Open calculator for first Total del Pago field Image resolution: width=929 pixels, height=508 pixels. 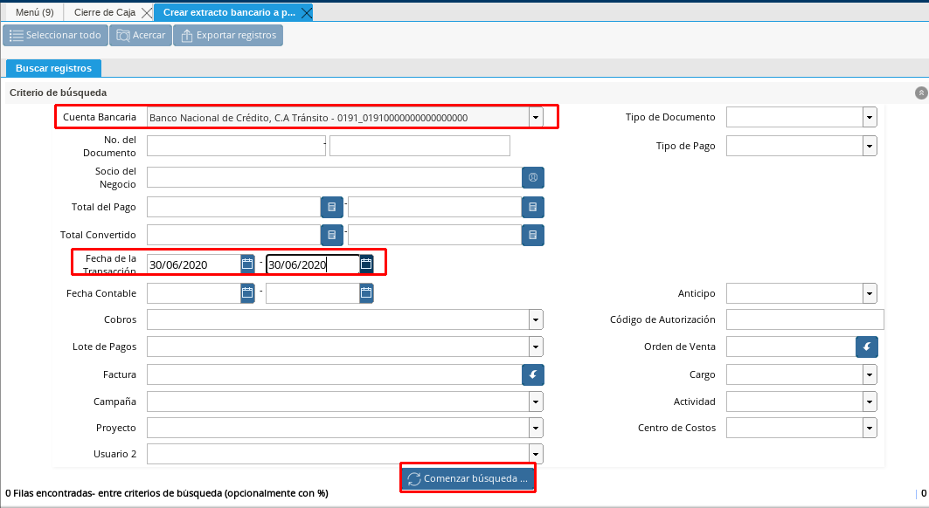[332, 207]
